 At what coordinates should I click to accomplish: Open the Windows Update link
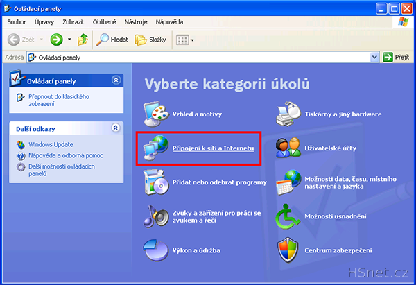tap(51, 145)
